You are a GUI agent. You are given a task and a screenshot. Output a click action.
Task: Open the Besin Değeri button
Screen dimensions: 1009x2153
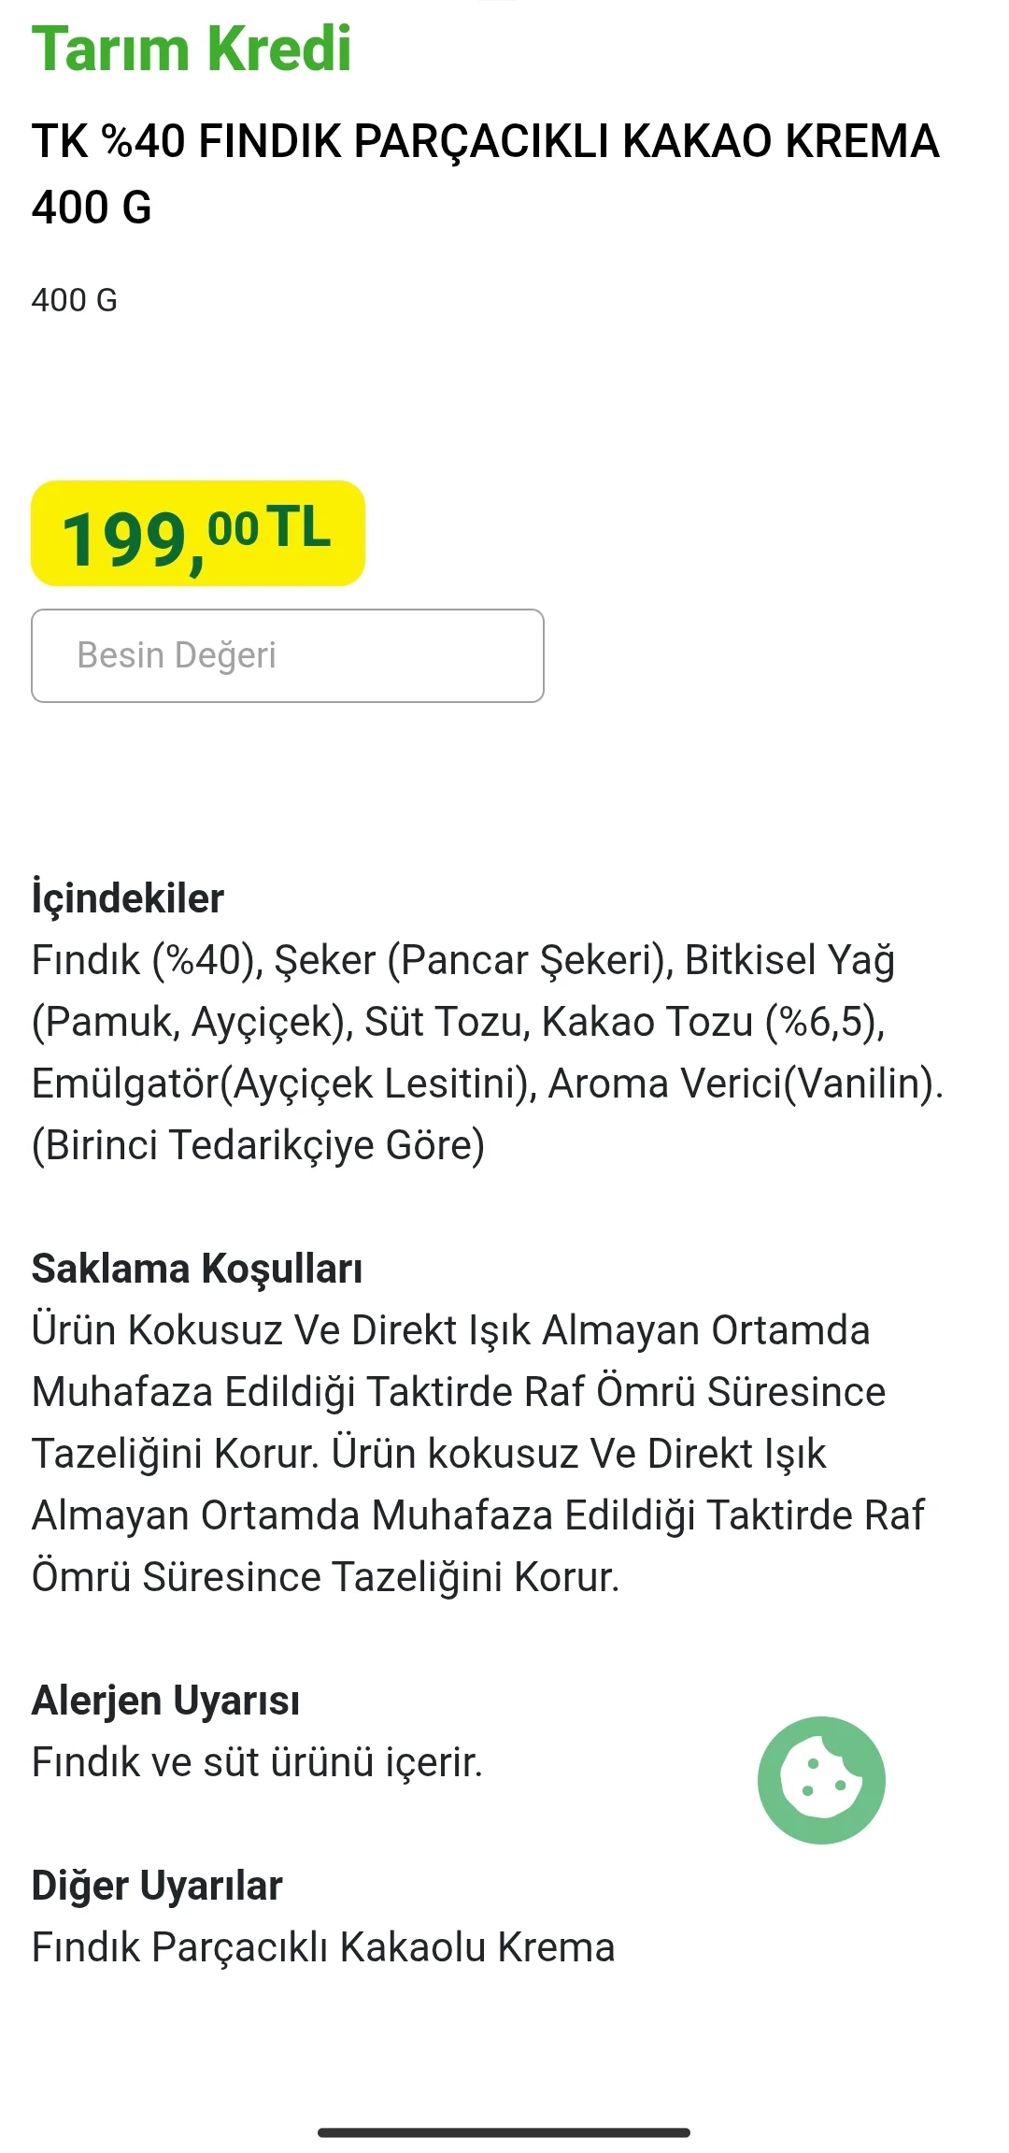pos(288,655)
